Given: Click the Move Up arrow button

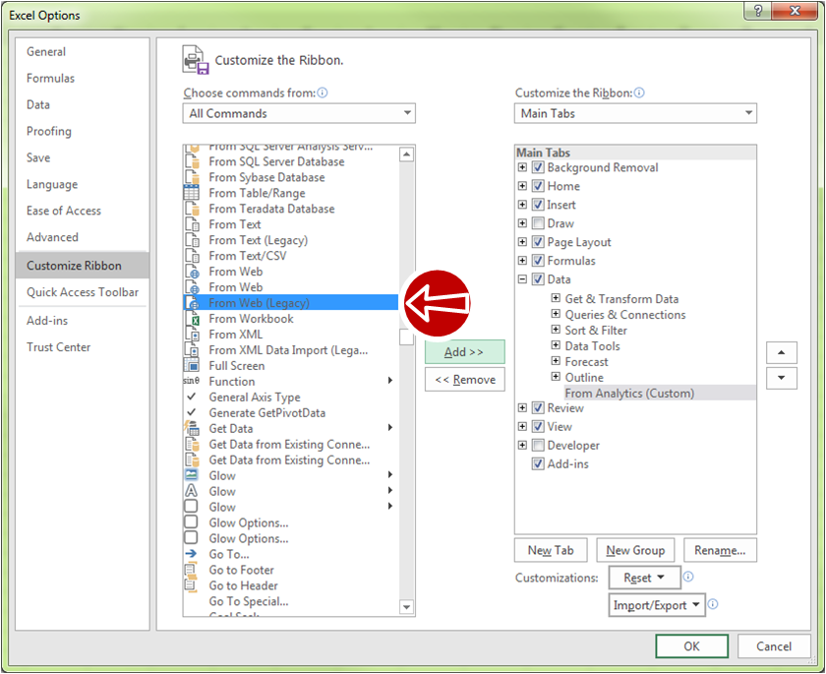Looking at the screenshot, I should [781, 352].
